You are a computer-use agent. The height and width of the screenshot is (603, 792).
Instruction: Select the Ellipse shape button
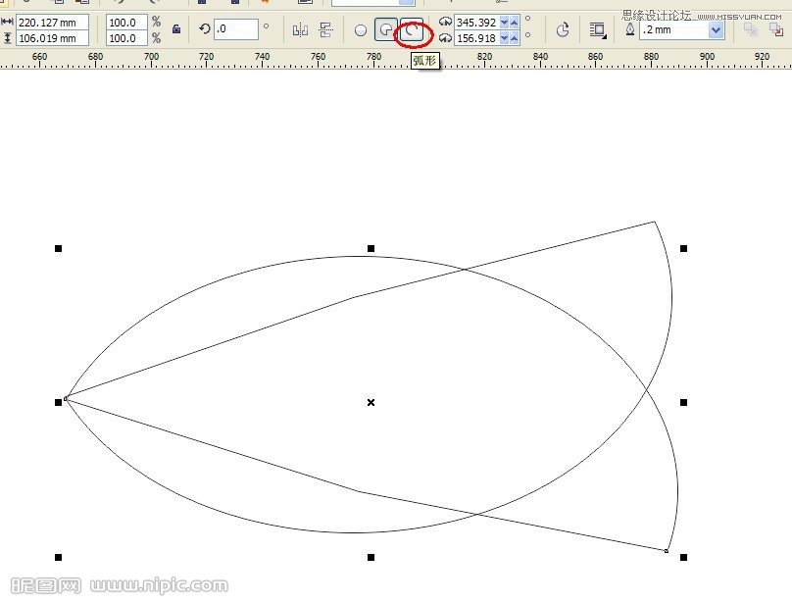(361, 30)
